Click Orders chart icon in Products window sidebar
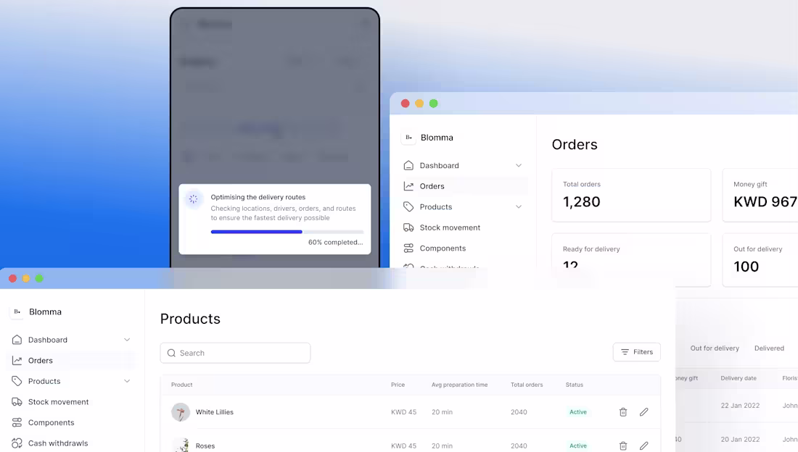The height and width of the screenshot is (452, 798). [x=17, y=361]
